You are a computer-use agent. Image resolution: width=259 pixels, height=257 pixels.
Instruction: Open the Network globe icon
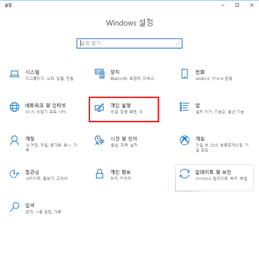(14, 107)
